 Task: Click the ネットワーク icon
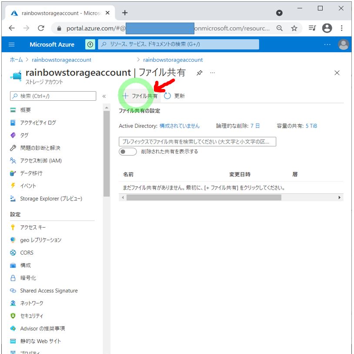click(13, 303)
